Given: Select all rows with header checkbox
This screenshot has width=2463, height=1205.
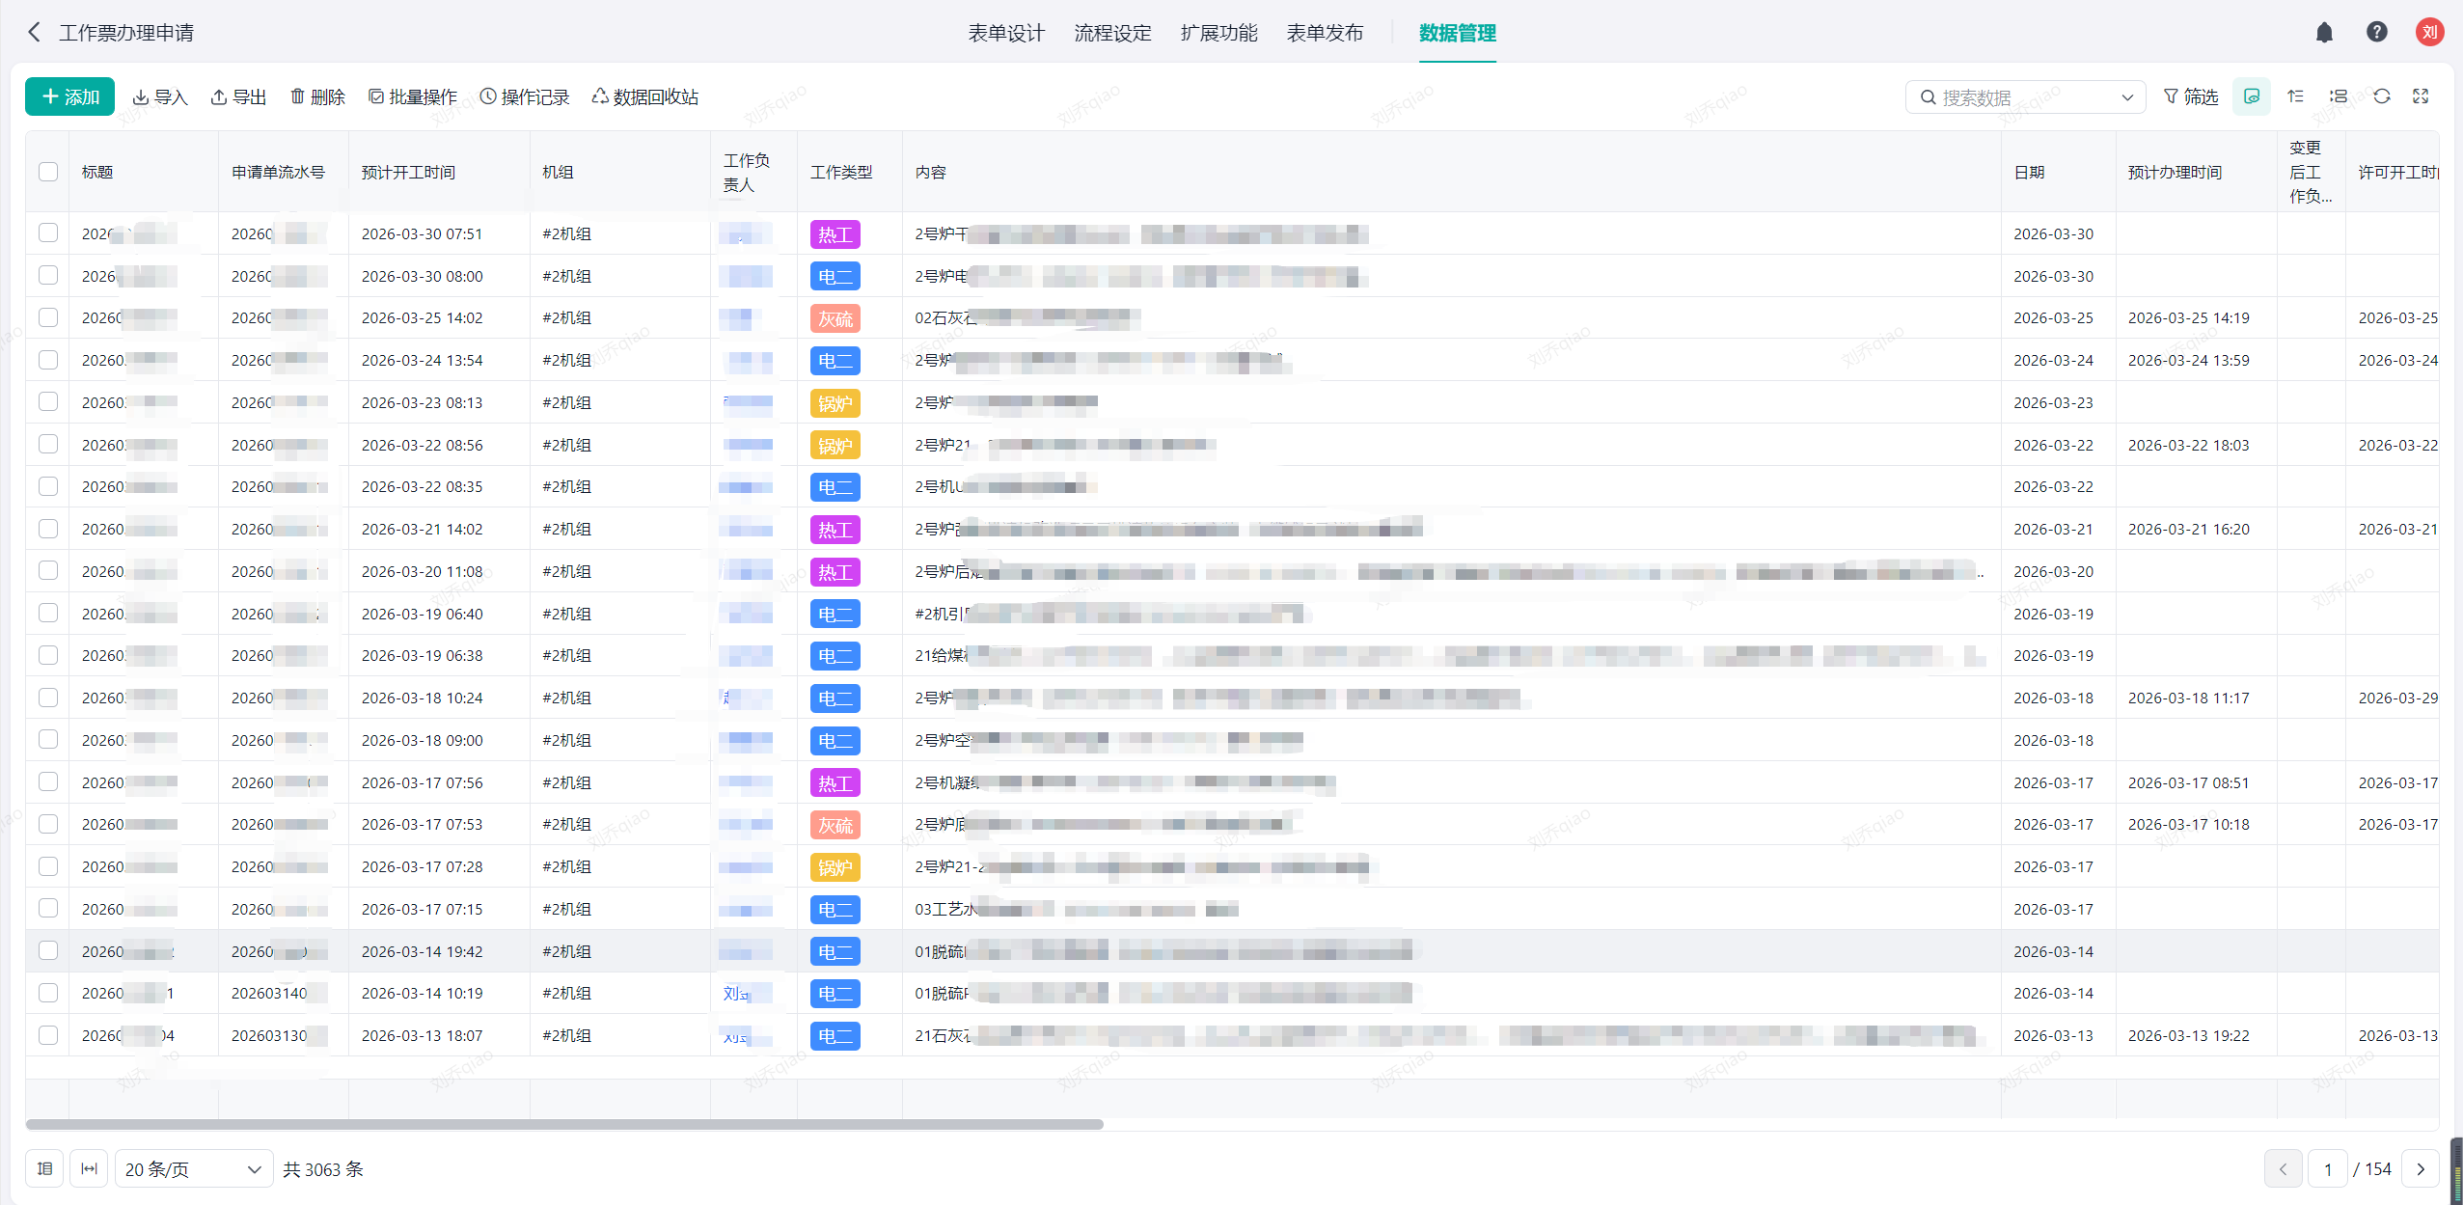Looking at the screenshot, I should [x=48, y=172].
